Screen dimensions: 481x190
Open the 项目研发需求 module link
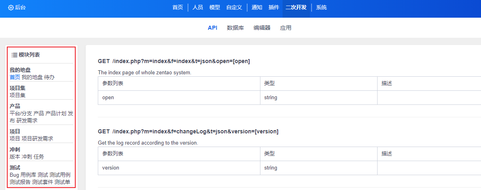point(37,139)
